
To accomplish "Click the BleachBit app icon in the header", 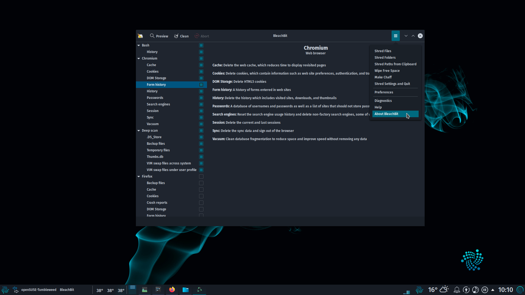I will (140, 36).
